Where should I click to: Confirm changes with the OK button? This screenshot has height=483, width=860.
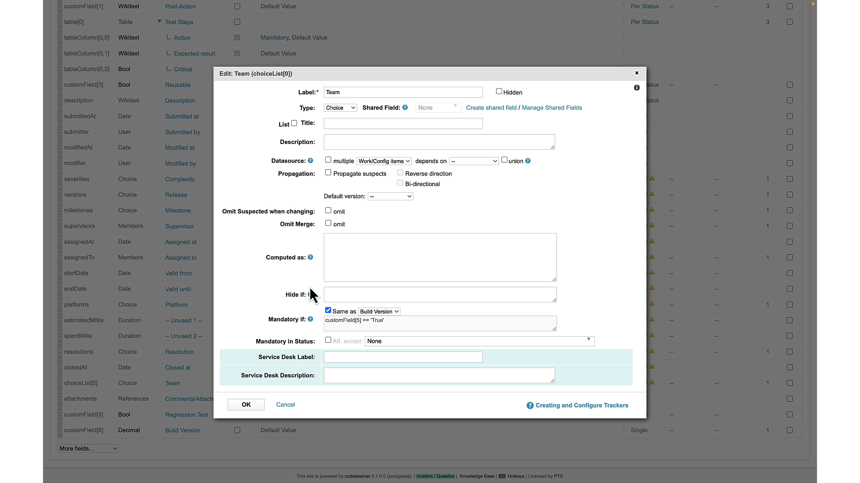(245, 404)
